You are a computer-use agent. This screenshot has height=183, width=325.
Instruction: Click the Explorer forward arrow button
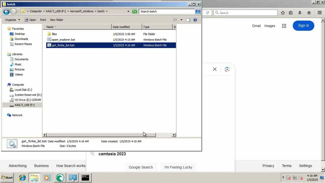13,11
